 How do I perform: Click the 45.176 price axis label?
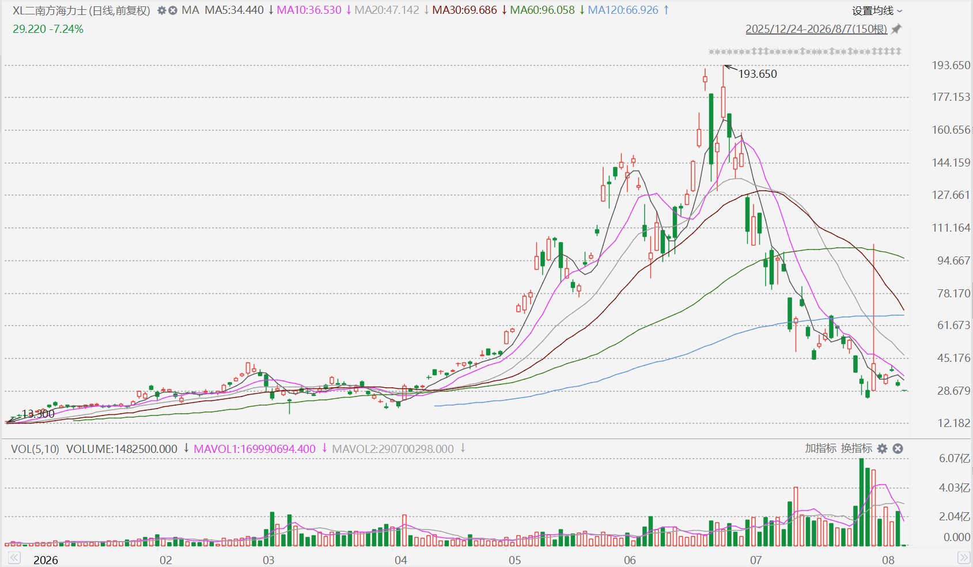[953, 358]
